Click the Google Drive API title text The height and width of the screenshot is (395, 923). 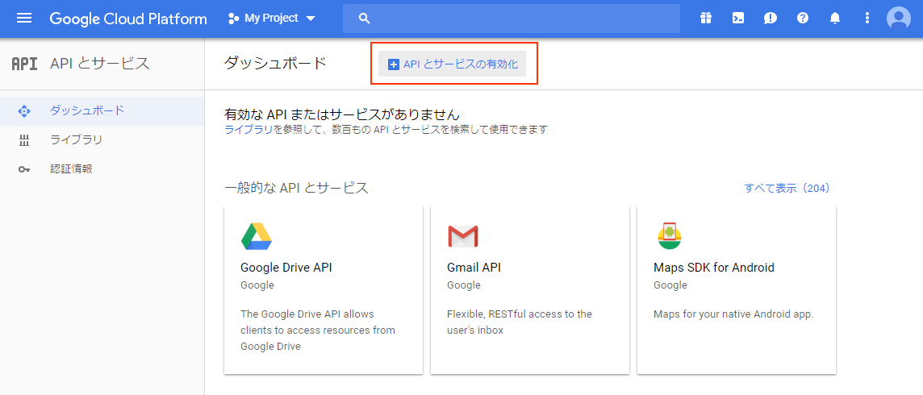point(286,268)
